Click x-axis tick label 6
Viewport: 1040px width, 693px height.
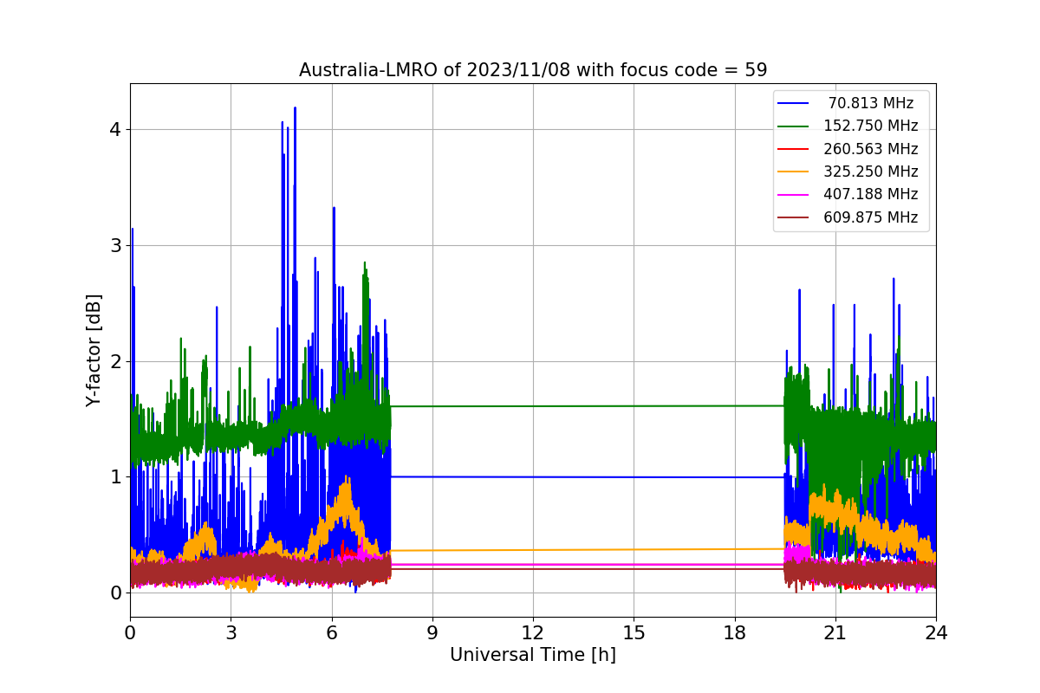(x=331, y=633)
